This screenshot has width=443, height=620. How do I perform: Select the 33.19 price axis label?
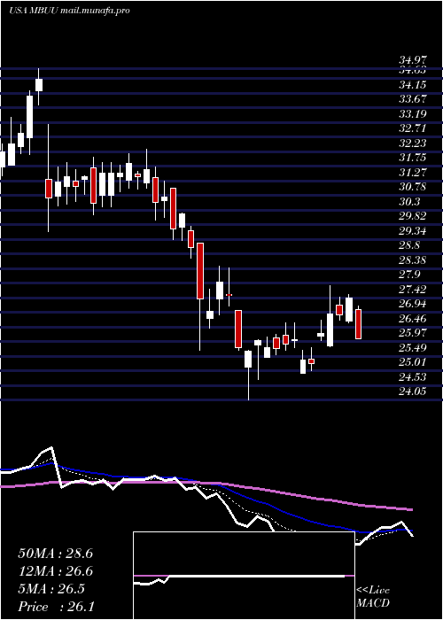tap(413, 114)
